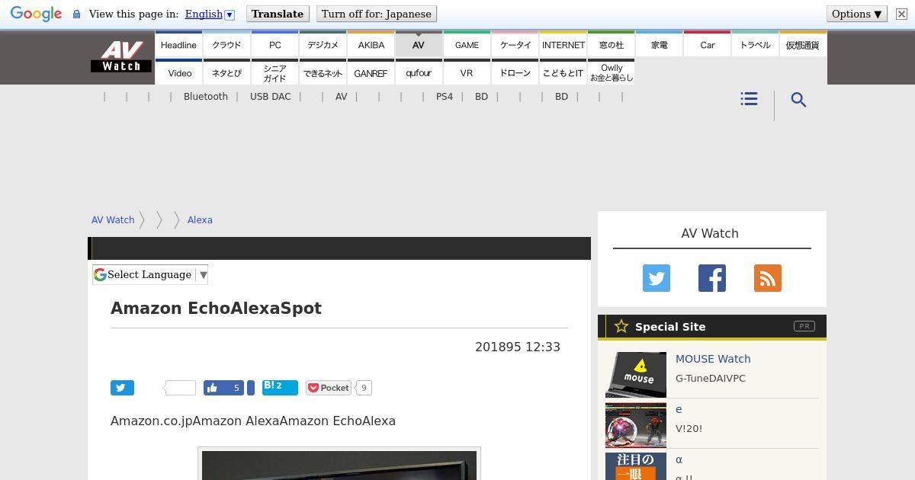Open the Select Language dropdown
The width and height of the screenshot is (915, 480).
[150, 274]
